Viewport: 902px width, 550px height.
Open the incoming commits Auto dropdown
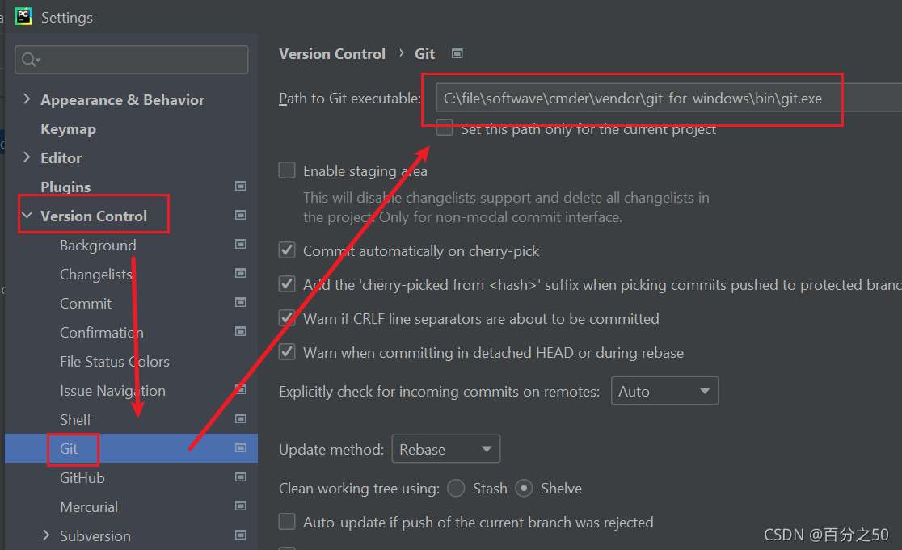[664, 391]
